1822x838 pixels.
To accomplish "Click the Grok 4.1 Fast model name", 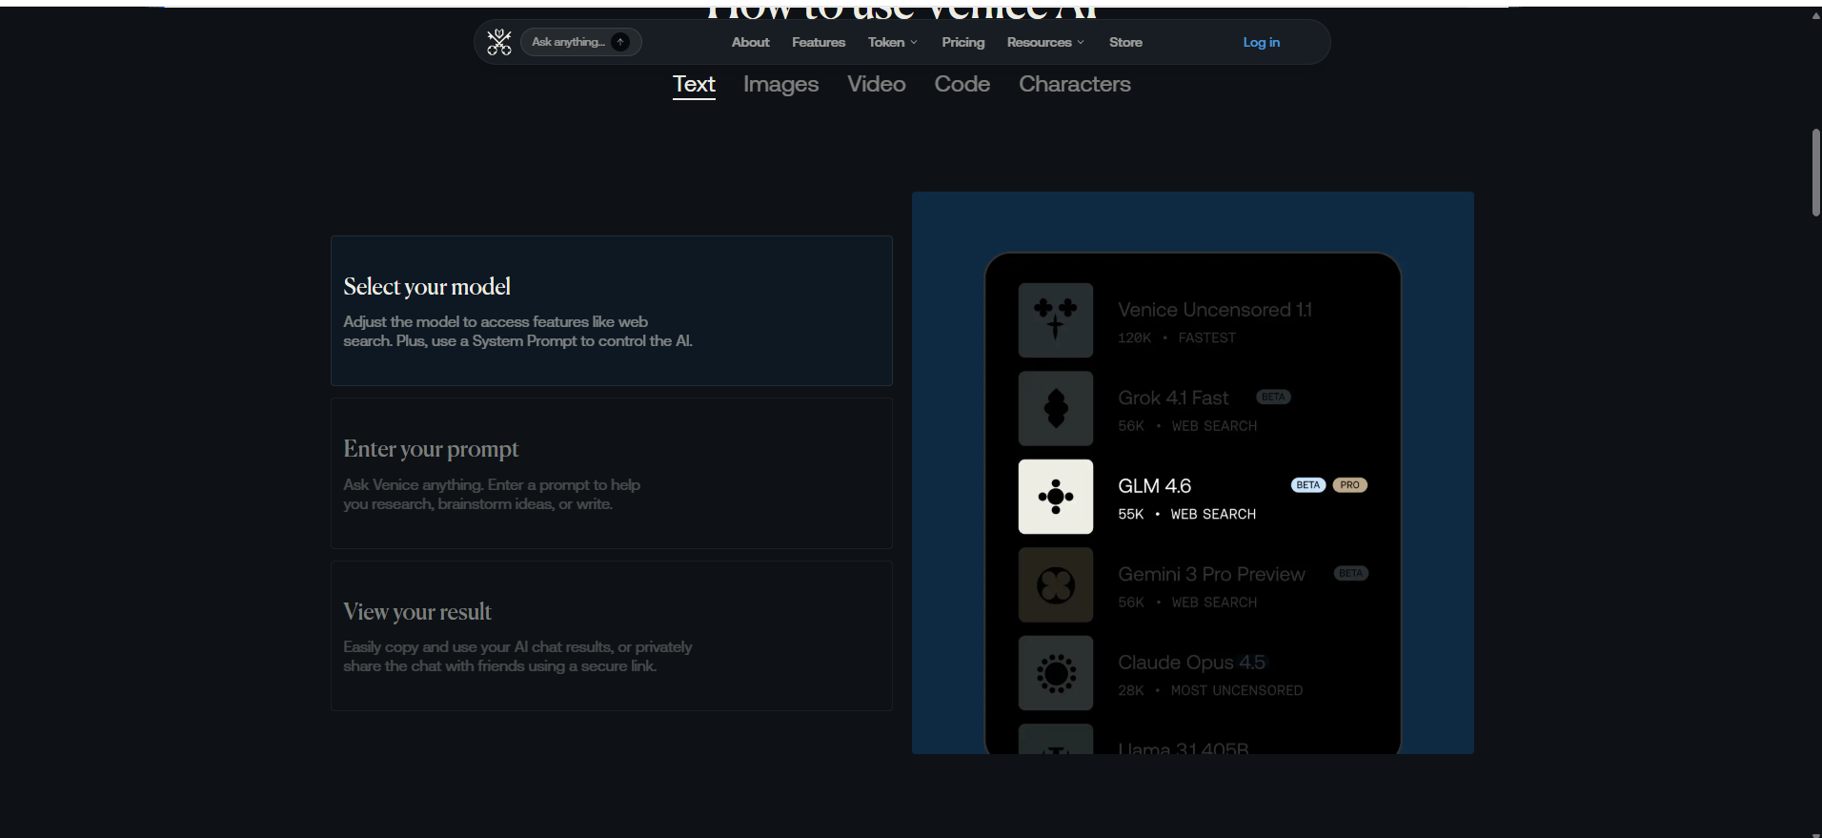I will (x=1173, y=398).
